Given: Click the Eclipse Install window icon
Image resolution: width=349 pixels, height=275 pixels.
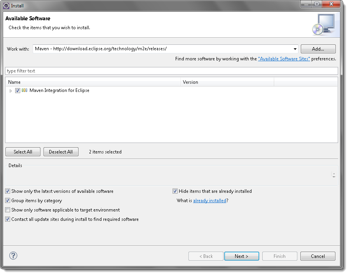Looking at the screenshot, I should click(6, 6).
